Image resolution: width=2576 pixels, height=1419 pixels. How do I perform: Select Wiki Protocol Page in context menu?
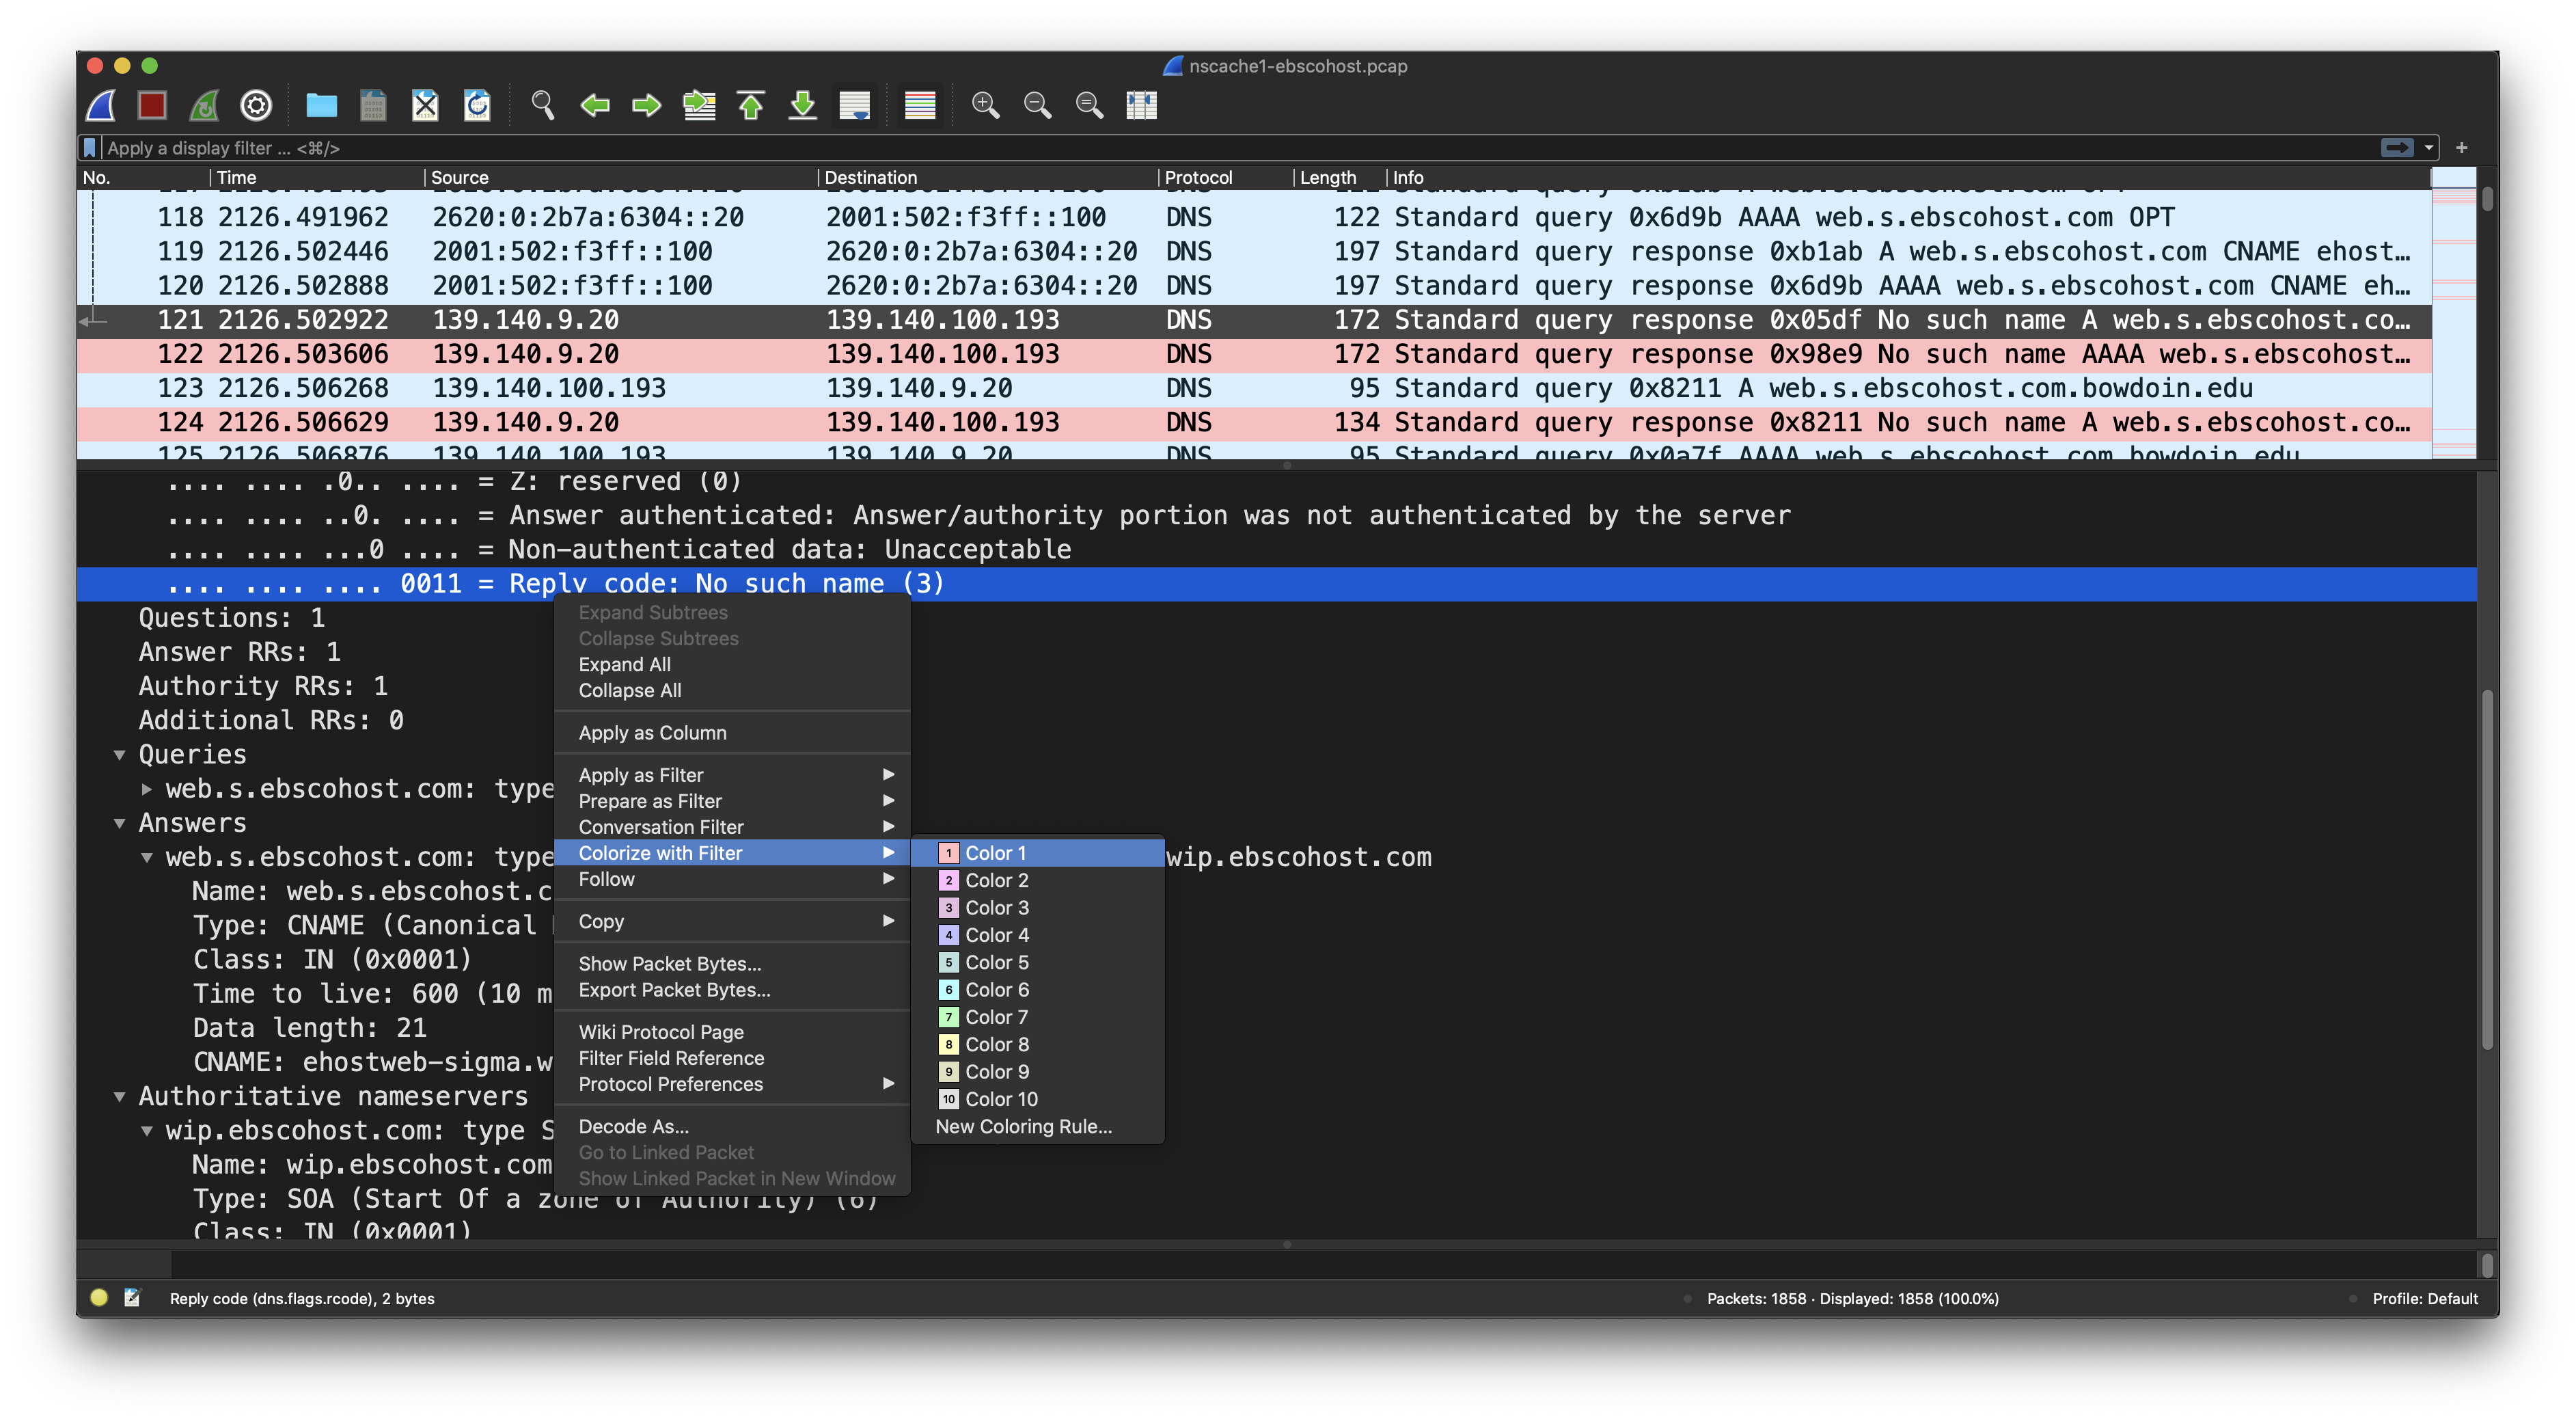[x=660, y=1032]
